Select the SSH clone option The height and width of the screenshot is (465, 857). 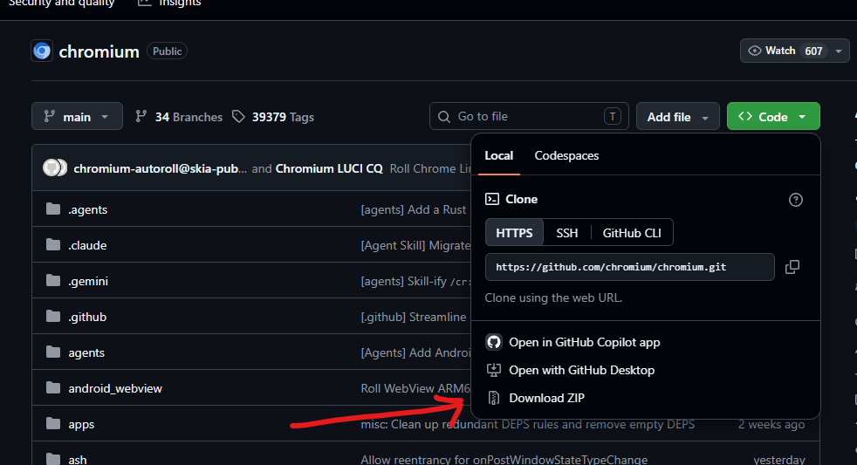[x=566, y=233]
